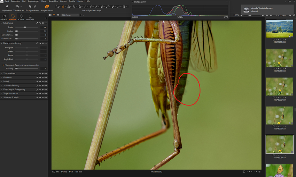Open the Anpassungen menu

click(33, 1)
